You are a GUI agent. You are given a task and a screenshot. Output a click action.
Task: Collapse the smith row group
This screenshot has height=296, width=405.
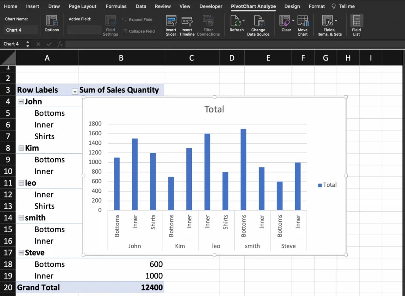point(21,218)
